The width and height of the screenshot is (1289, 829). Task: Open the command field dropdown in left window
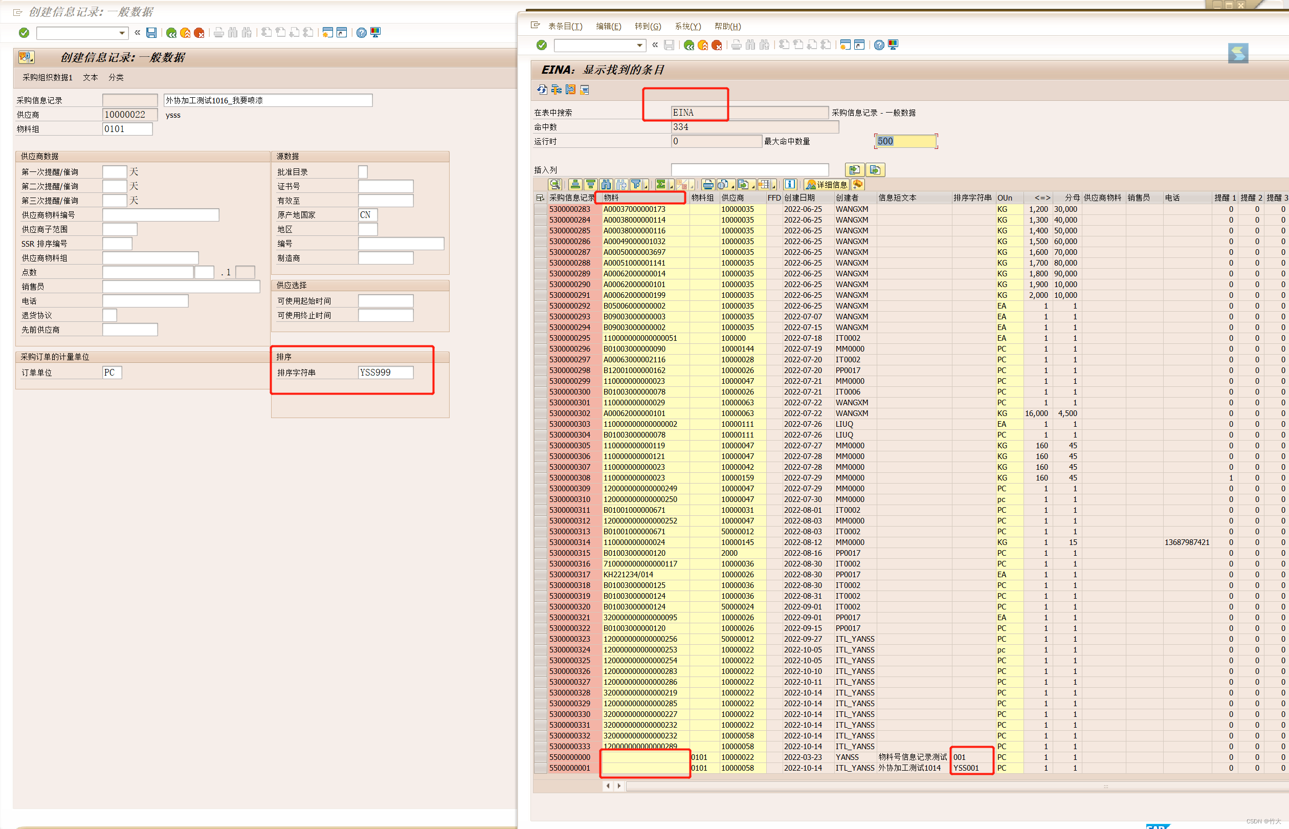[122, 33]
